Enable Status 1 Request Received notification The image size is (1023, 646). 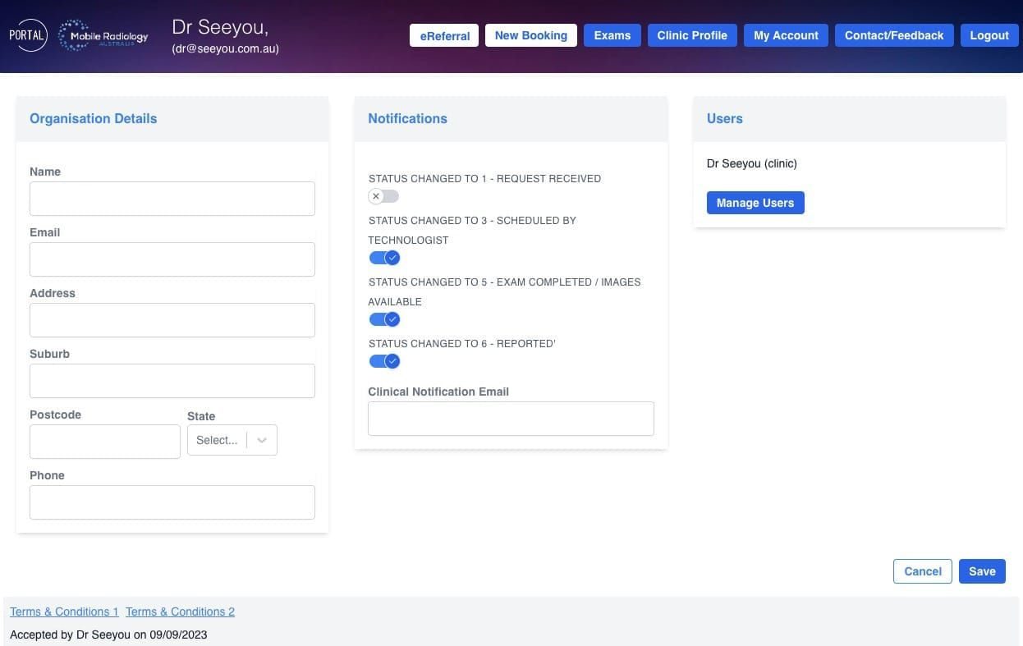click(383, 196)
